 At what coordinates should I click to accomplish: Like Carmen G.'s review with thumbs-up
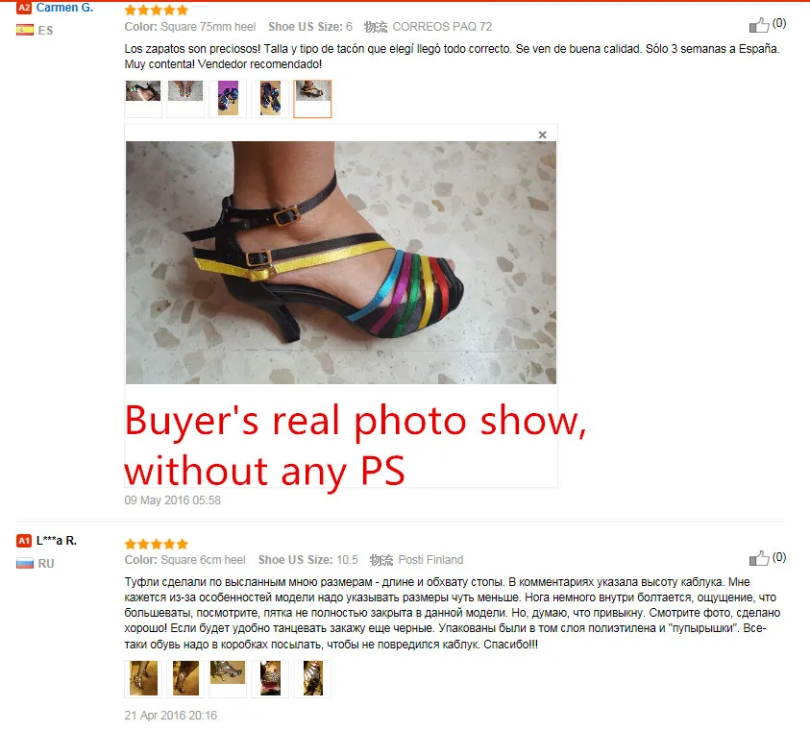click(x=759, y=25)
